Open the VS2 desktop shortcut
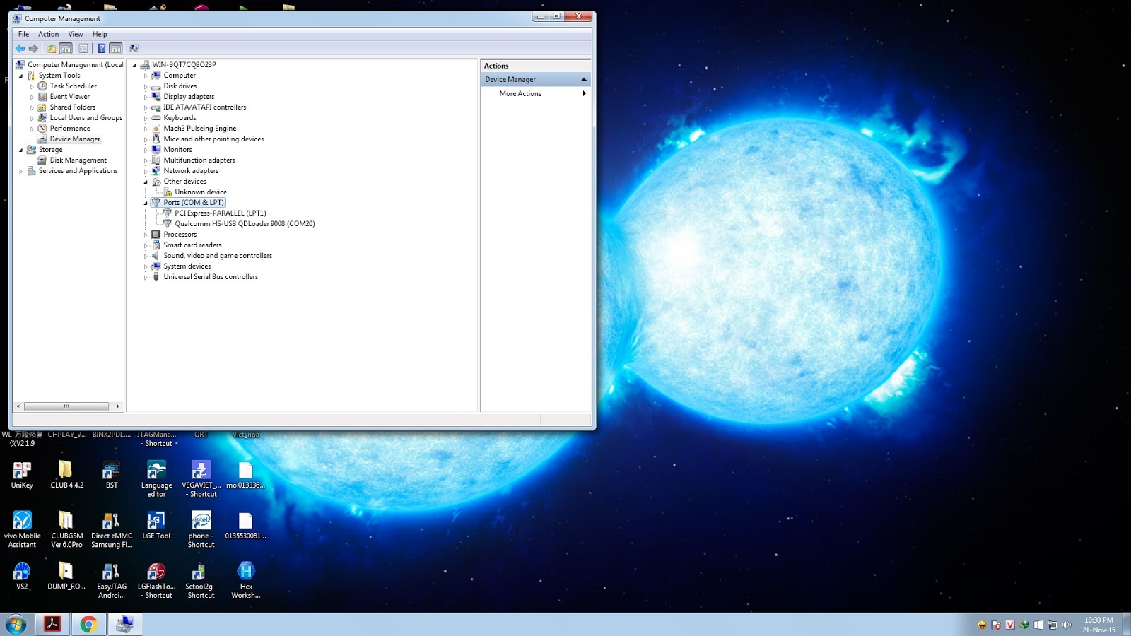The image size is (1131, 636). (x=22, y=576)
